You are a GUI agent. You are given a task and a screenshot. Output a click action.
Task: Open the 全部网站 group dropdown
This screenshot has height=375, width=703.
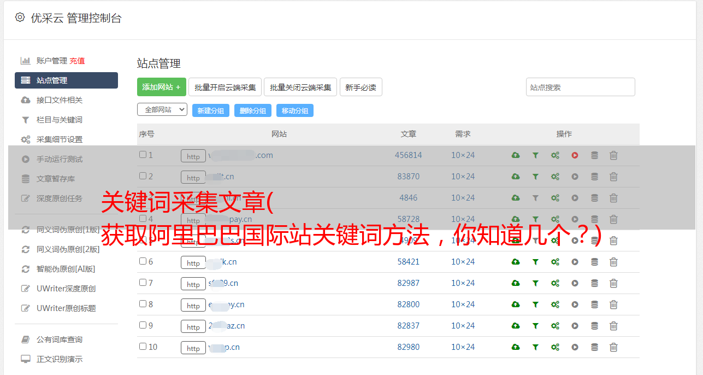point(162,109)
